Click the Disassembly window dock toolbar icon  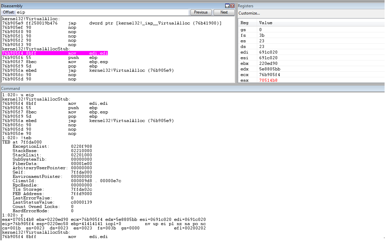[x=227, y=6]
